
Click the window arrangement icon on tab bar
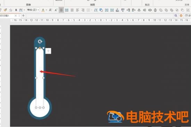[186, 16]
